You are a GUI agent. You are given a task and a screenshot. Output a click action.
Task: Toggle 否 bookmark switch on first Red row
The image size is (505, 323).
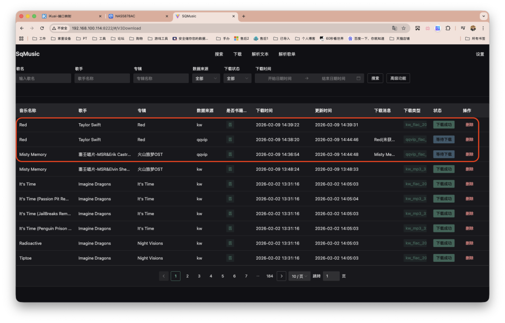230,125
